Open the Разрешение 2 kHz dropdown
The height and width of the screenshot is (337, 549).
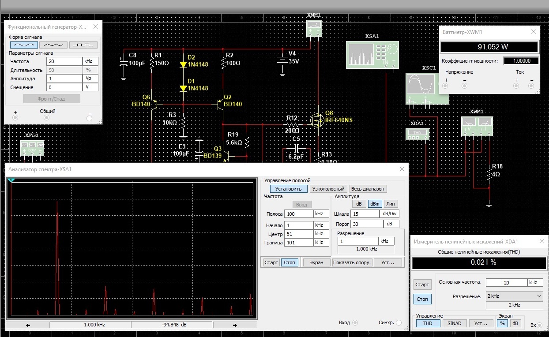pos(514,296)
